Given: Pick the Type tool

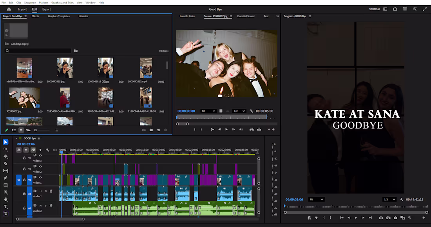Looking at the screenshot, I should point(5,206).
